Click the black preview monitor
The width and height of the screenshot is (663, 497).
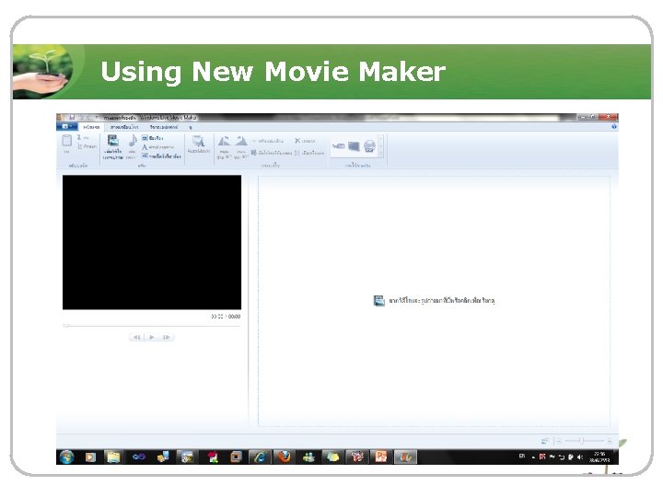point(152,242)
